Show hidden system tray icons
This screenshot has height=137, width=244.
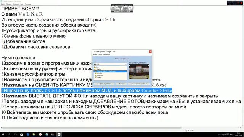coord(218,134)
